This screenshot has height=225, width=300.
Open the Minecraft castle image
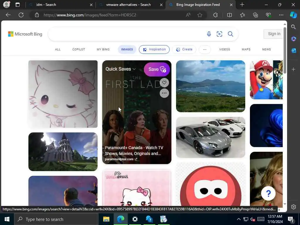(x=63, y=151)
